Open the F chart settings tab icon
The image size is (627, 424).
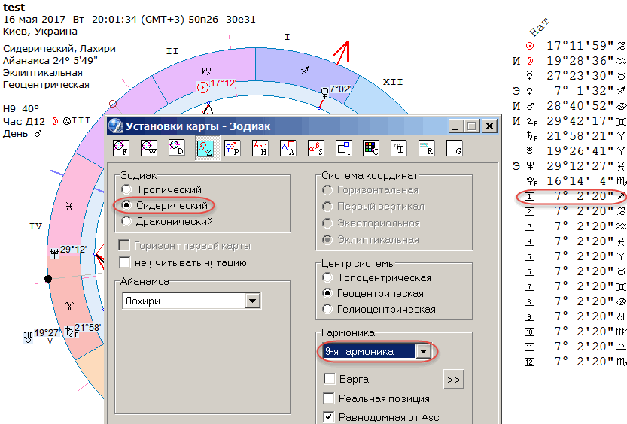121,148
